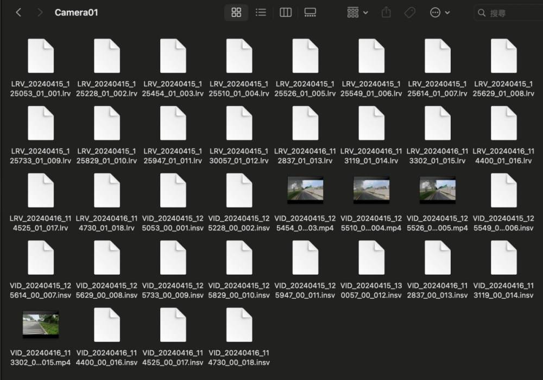Viewport: 543px width, 380px height.
Task: Select video thumbnail VID_20240415_125526 ending 005.mp4
Action: coord(437,190)
